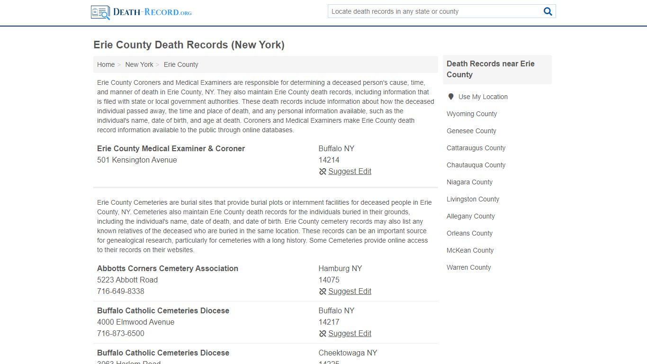The image size is (647, 364).
Task: Click the Death Records near Erie County heading
Action: tap(491, 69)
